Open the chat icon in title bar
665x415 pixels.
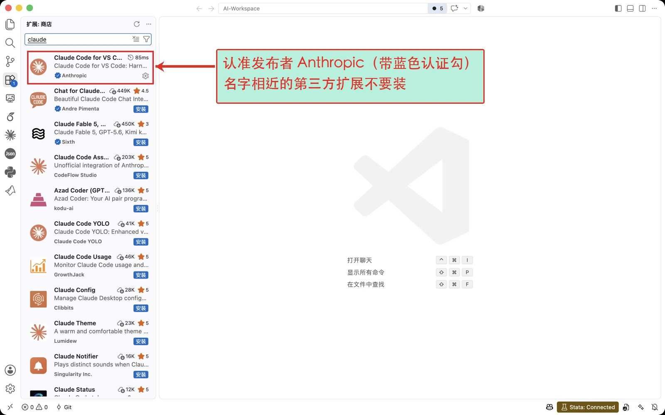tap(454, 8)
